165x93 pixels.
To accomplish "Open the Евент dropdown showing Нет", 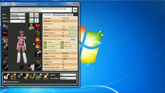I will coord(68,75).
